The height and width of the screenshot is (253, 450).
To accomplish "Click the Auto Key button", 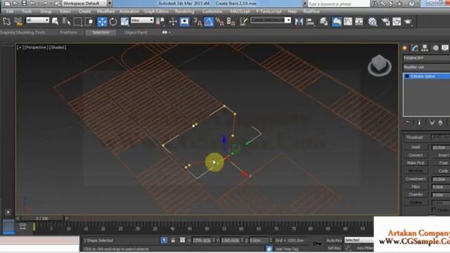I will 334,240.
